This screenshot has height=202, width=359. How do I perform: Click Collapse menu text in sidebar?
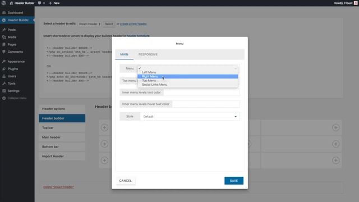tap(17, 98)
